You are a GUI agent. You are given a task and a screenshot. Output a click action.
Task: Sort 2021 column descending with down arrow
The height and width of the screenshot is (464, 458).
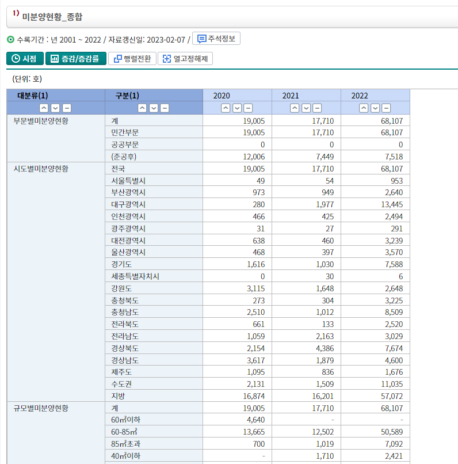(306, 108)
